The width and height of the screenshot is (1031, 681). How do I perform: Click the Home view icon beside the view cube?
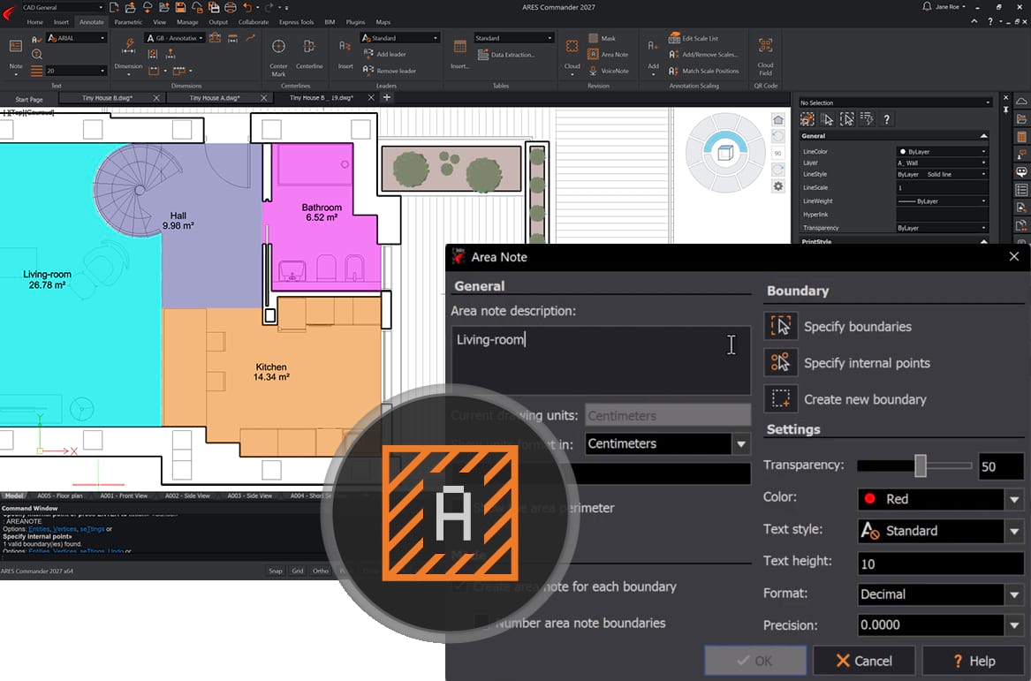click(x=777, y=120)
